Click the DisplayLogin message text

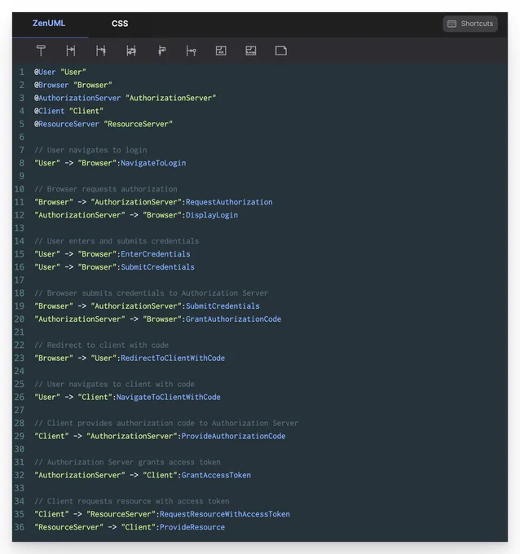click(212, 215)
